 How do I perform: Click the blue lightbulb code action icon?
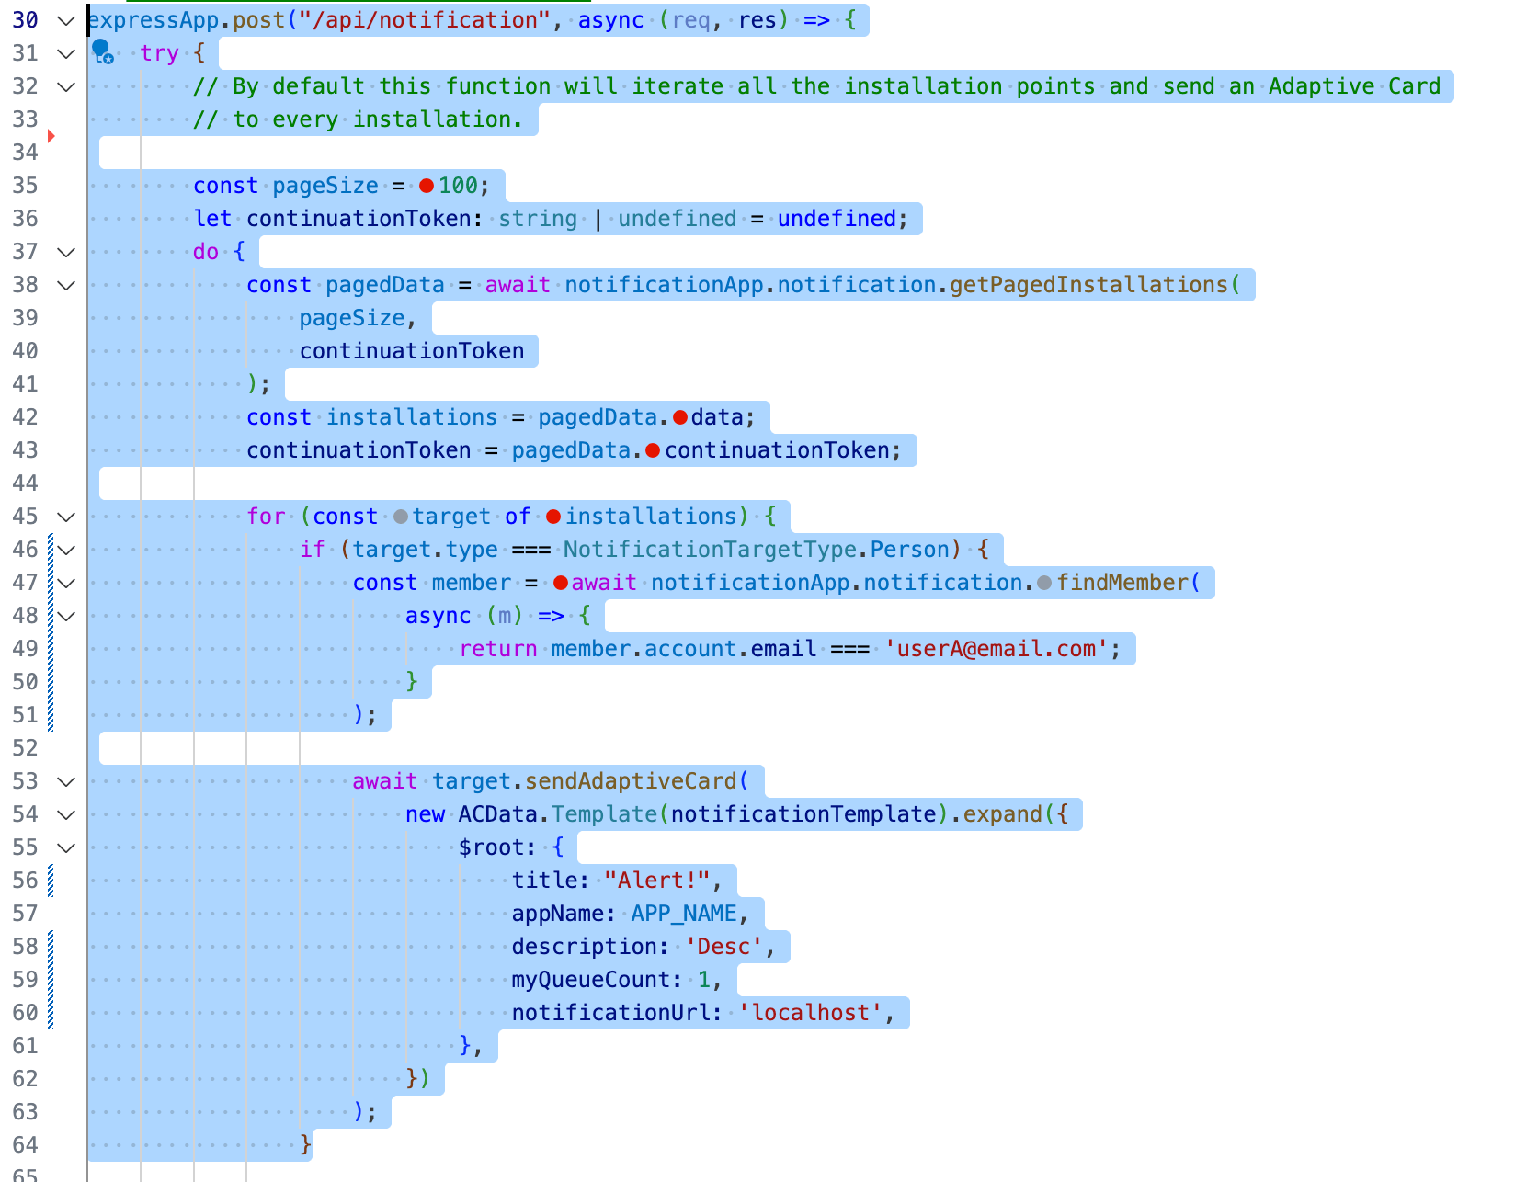(x=102, y=51)
